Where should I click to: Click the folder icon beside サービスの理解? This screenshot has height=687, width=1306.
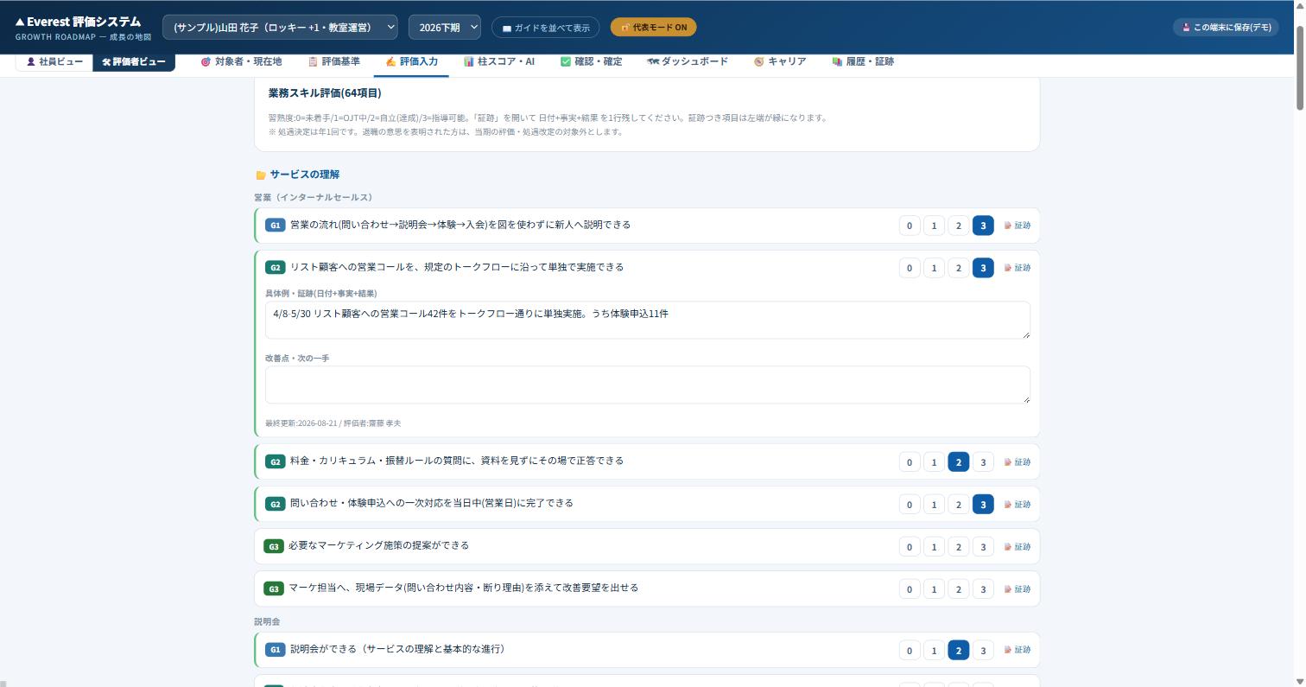pos(260,175)
